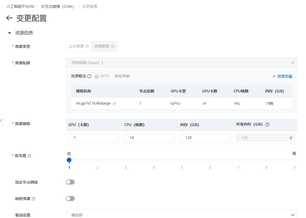Edit shared memory with the pencil icon

point(291,138)
